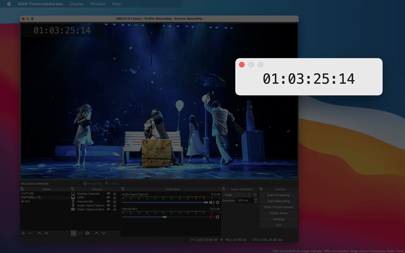Mute the Audio Input Capture speaker icon
This screenshot has width=405, height=253.
pos(211,202)
